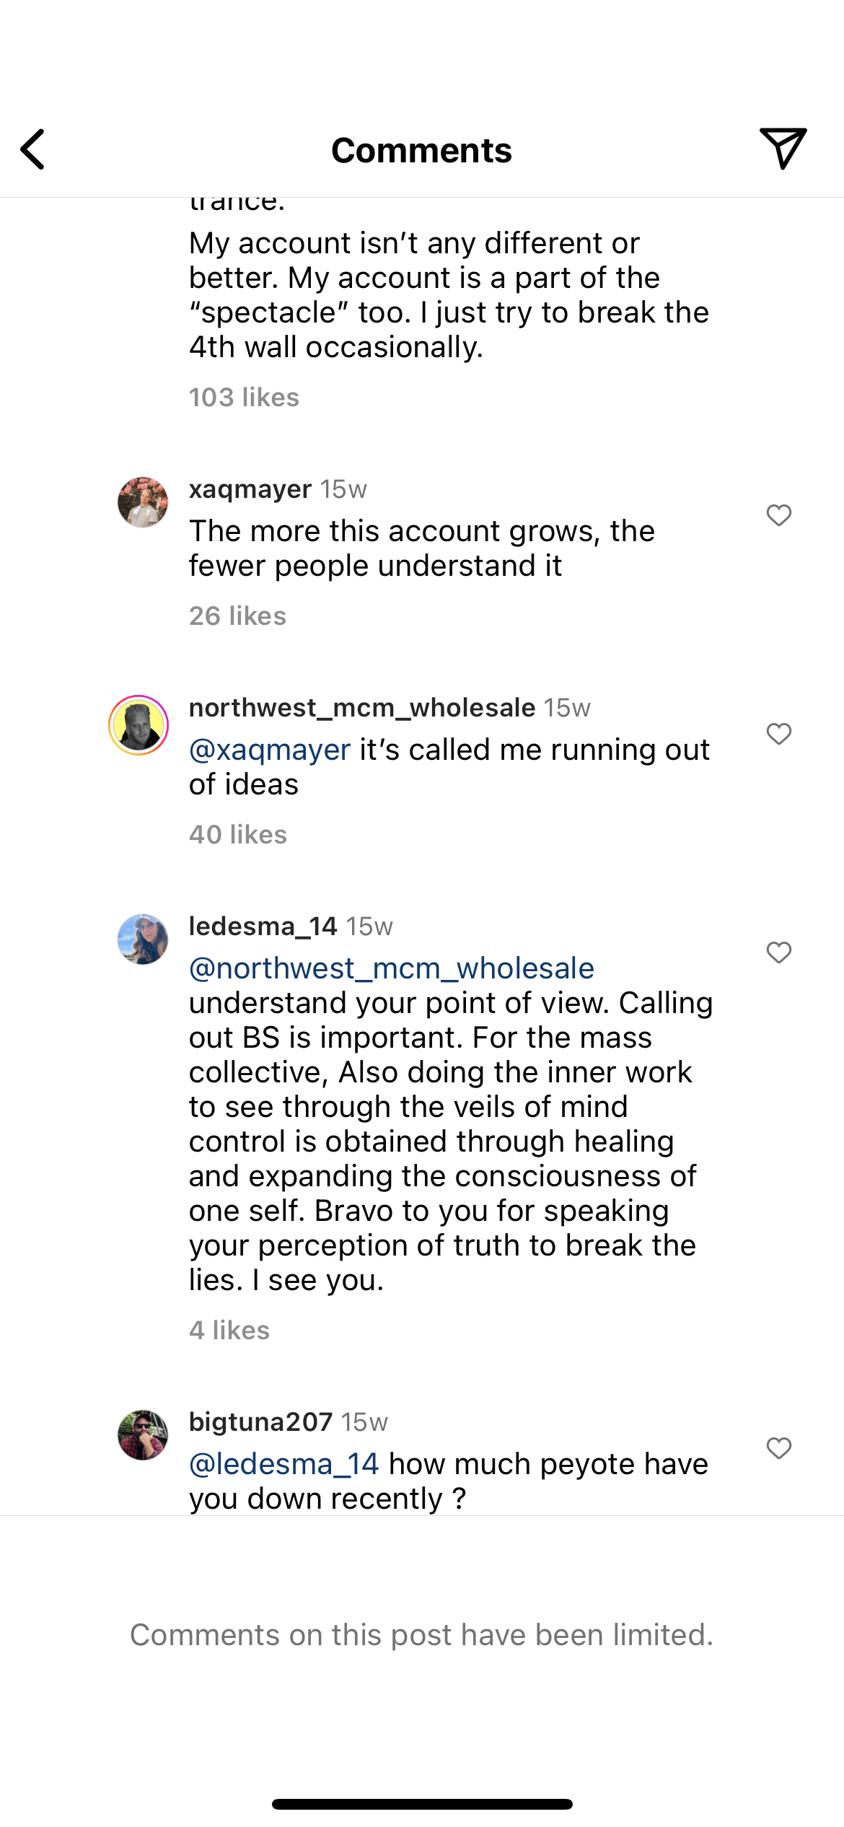The width and height of the screenshot is (844, 1827).
Task: Open the @xaqmayer mention link
Action: click(x=270, y=750)
